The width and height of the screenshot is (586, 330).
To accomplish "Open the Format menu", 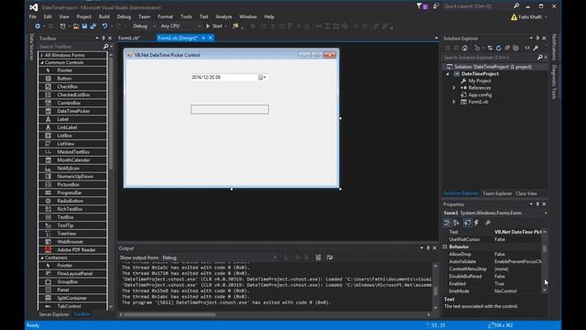I will [x=165, y=16].
